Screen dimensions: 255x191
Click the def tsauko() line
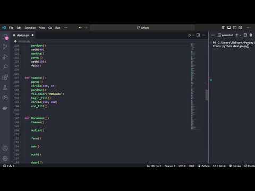click(x=35, y=78)
